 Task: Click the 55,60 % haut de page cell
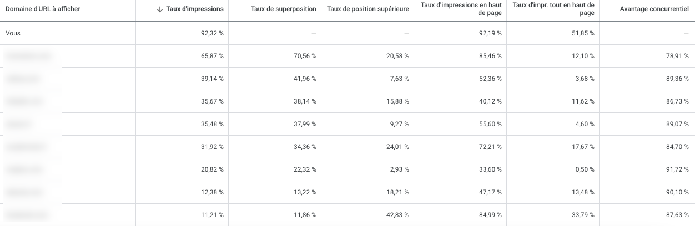(x=490, y=124)
